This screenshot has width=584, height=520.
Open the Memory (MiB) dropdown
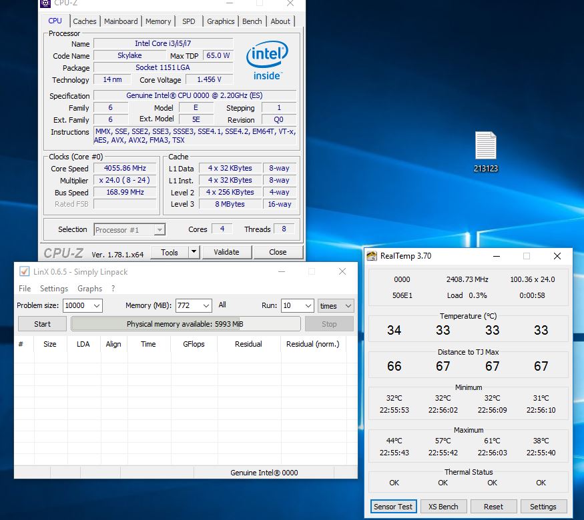(206, 305)
